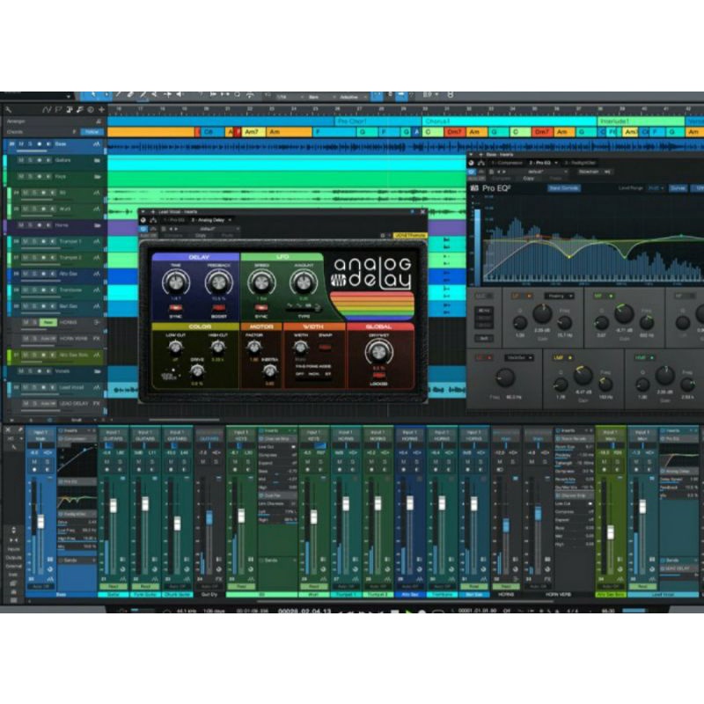Image resolution: width=704 pixels, height=704 pixels.
Task: Click the Am7 chord block on the Chords track
Action: pos(253,132)
